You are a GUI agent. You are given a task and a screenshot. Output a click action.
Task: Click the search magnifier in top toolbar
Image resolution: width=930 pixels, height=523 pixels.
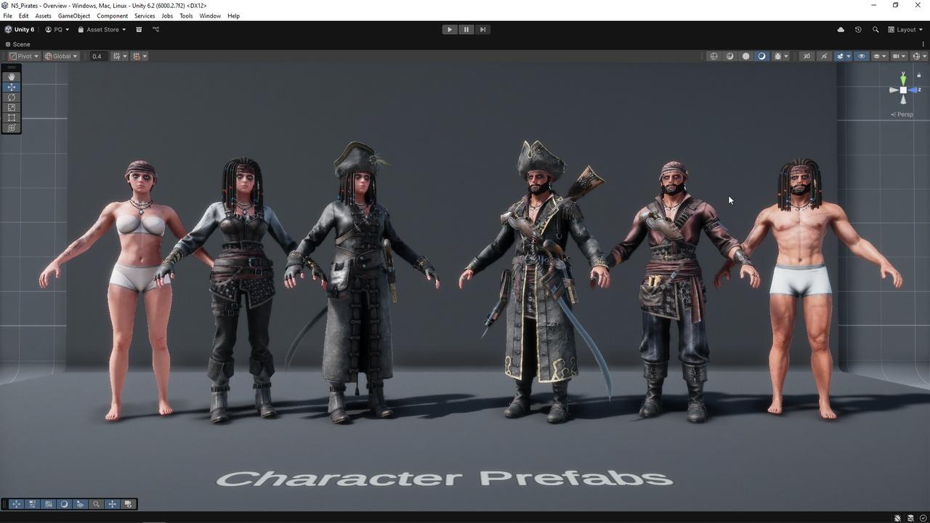click(x=876, y=30)
